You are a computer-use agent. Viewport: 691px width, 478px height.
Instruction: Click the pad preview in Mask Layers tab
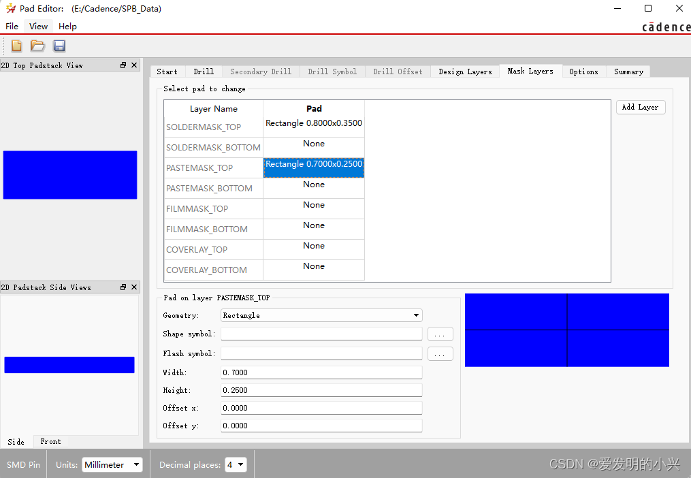coord(566,330)
